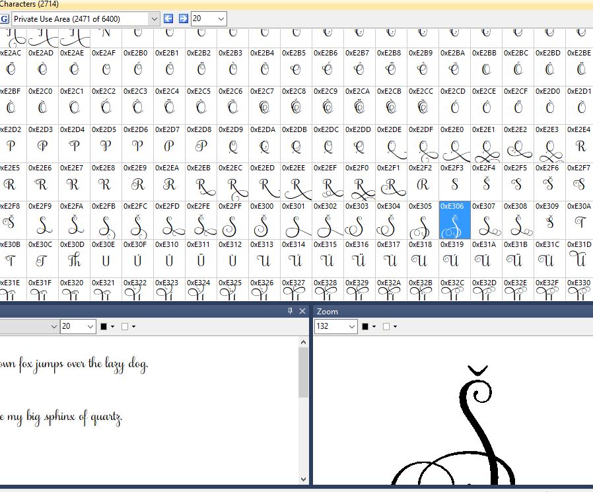Open the preview background color dropdown arrow

[x=134, y=327]
